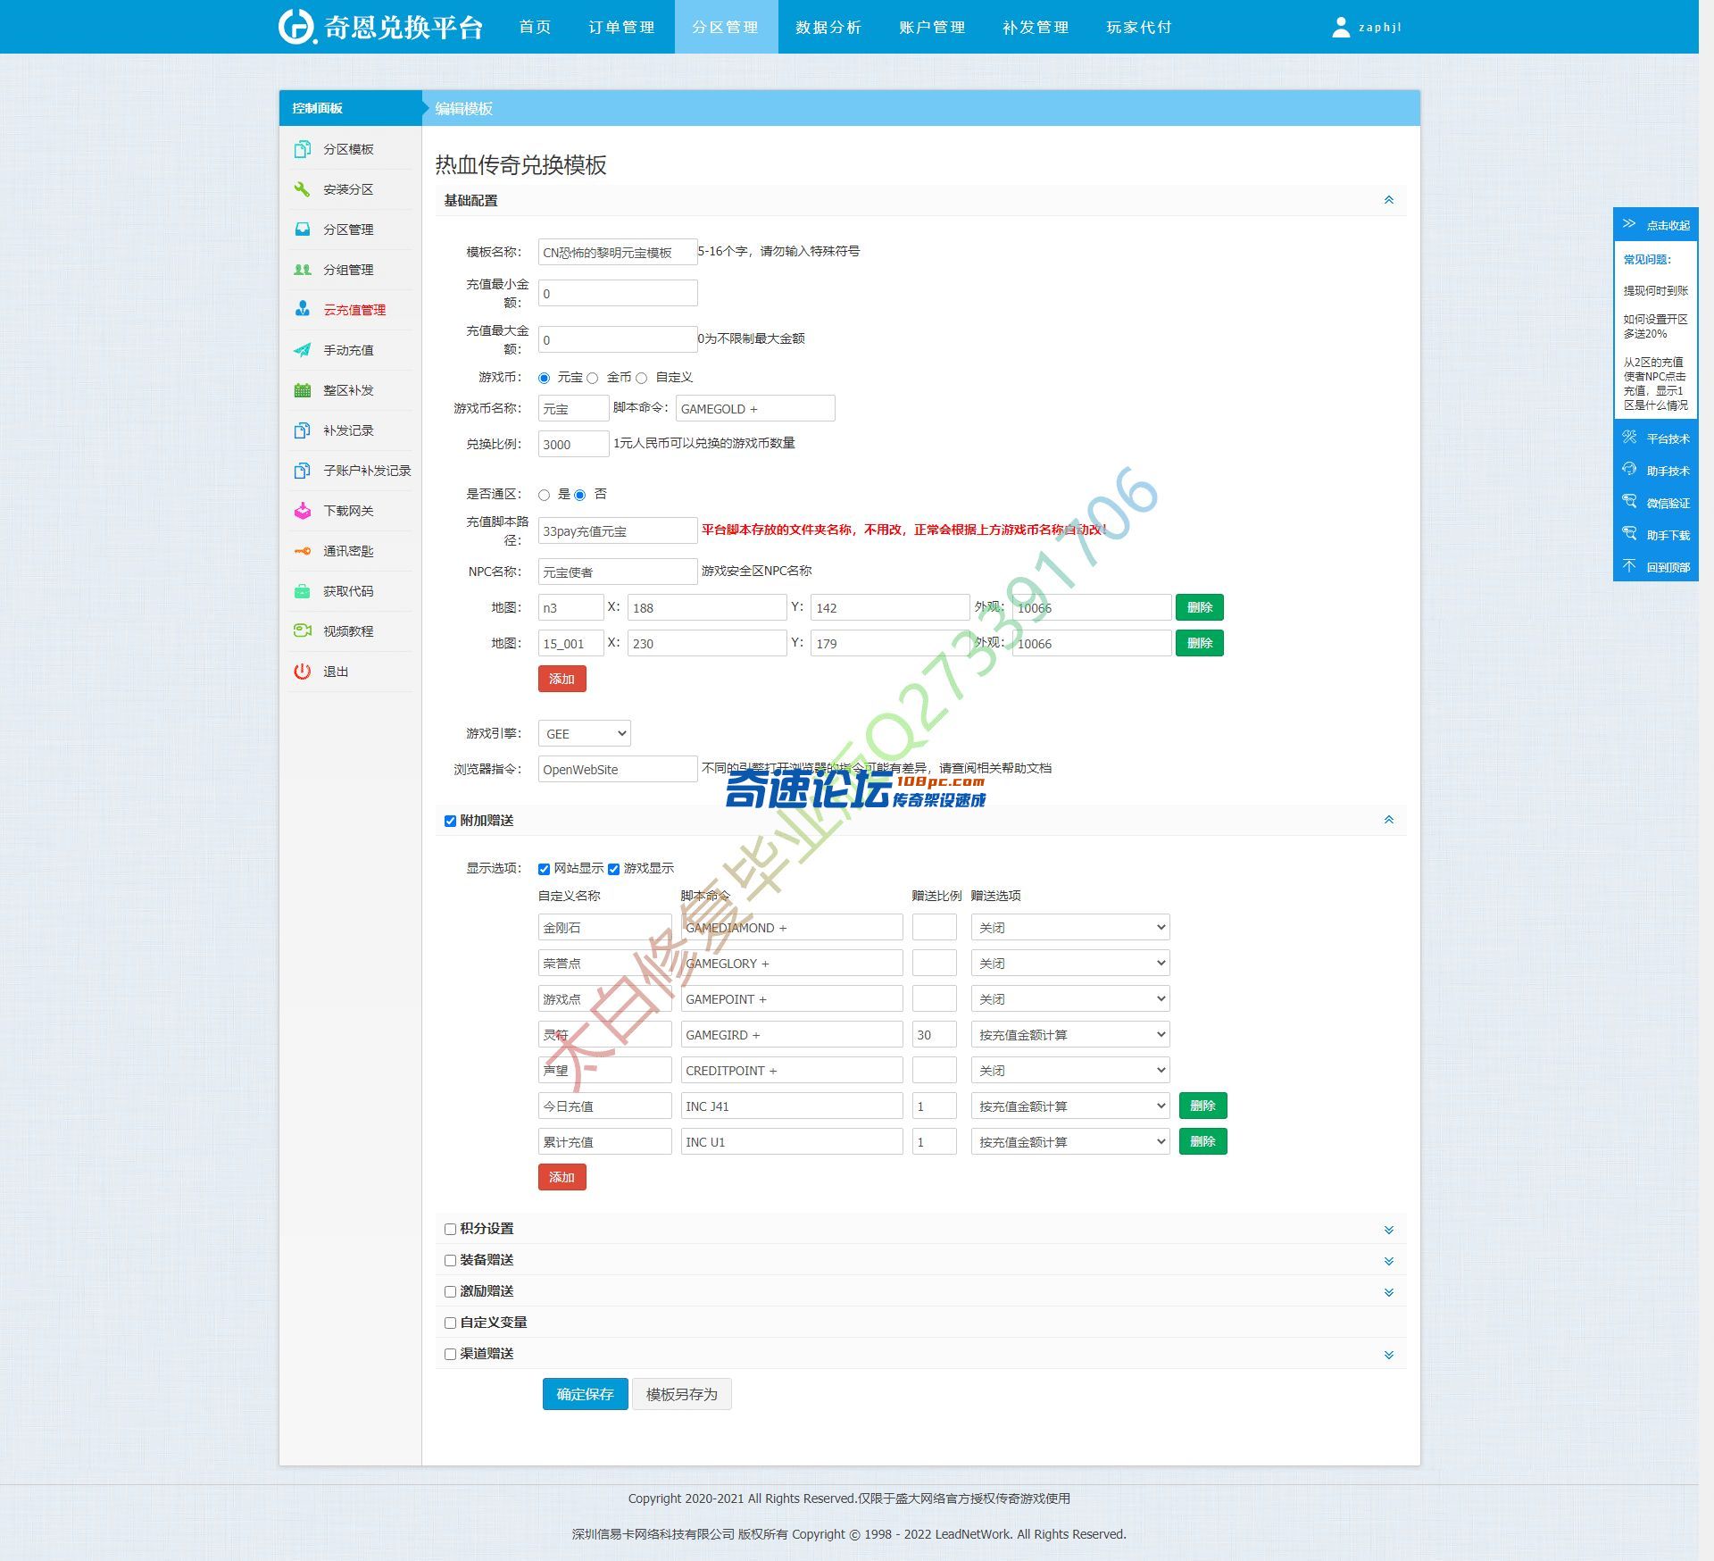Click the 补发记录 document icon
Image resolution: width=1714 pixels, height=1561 pixels.
pos(303,430)
